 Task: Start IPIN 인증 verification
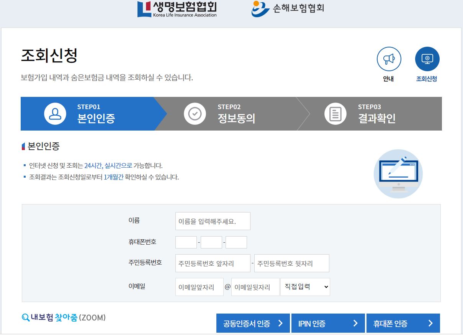click(x=328, y=323)
